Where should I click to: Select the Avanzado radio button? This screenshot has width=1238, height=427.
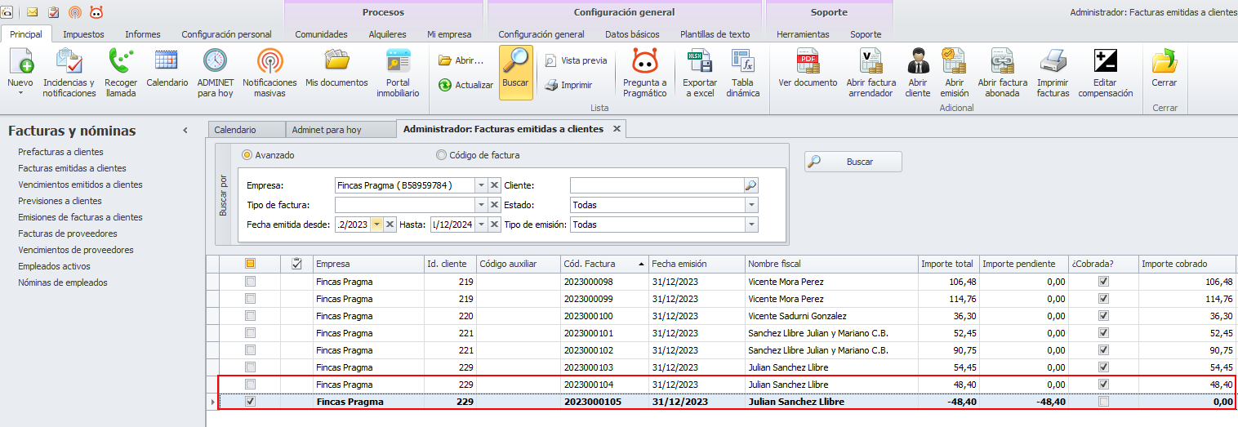click(x=247, y=155)
